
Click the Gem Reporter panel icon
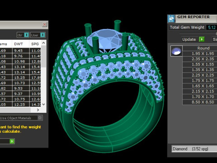point(171,19)
